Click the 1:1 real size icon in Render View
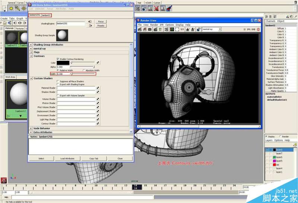 pyautogui.click(x=183, y=29)
